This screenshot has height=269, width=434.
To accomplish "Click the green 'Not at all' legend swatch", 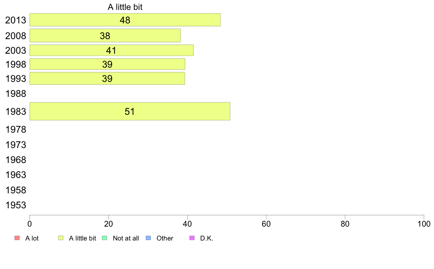I will (104, 238).
